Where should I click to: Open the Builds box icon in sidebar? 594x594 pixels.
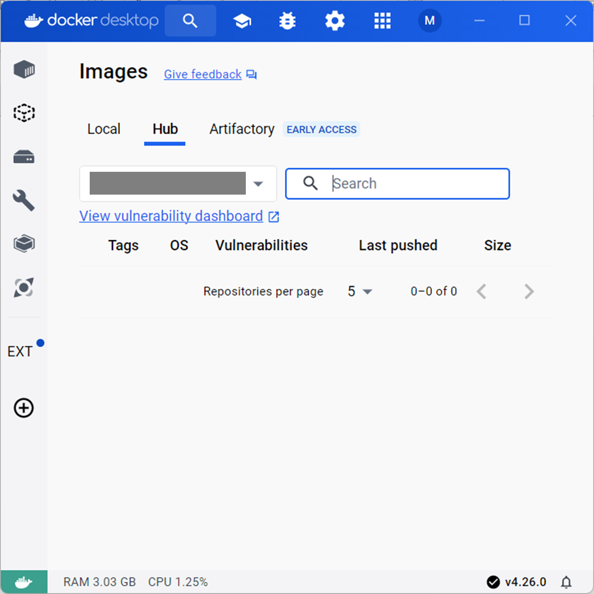24,244
